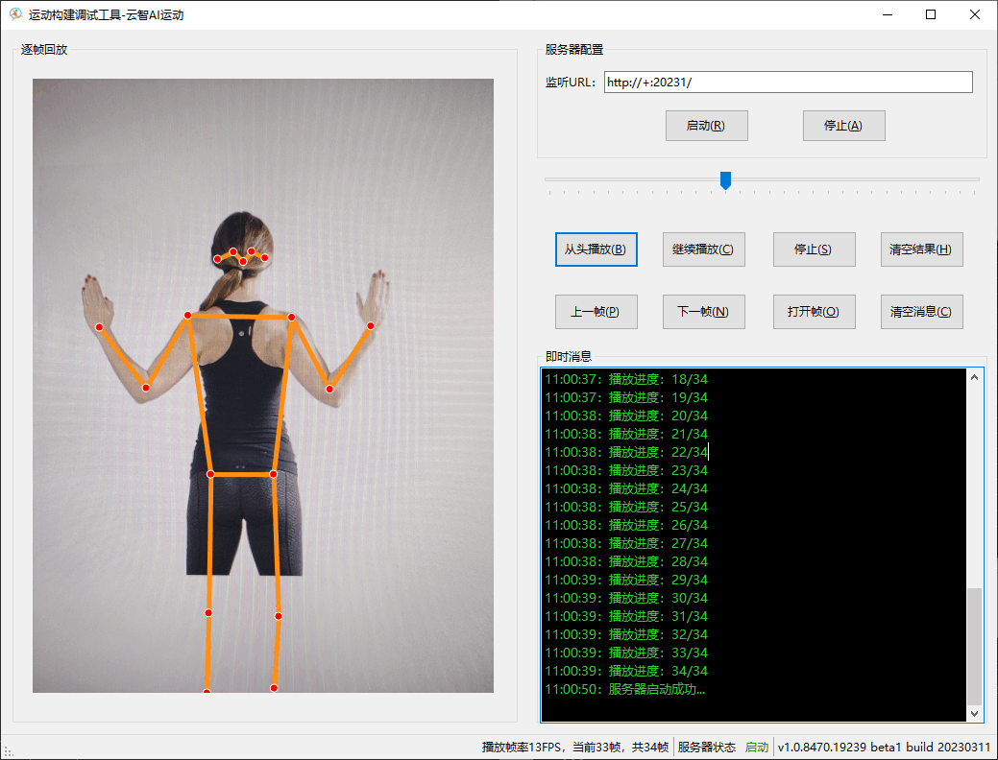Click the message log scroll-down arrow
Image resolution: width=998 pixels, height=760 pixels.
[975, 713]
